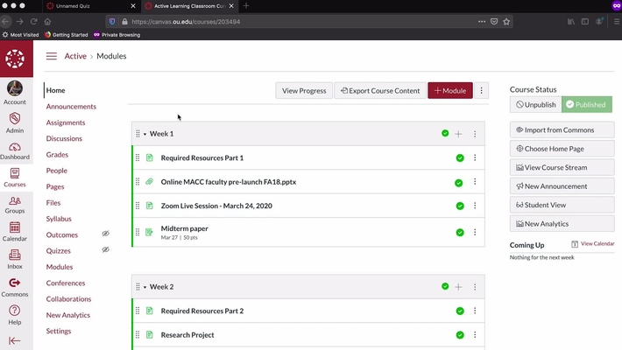Grab the drag handle of Midterm paper
The image size is (622, 350).
point(138,232)
